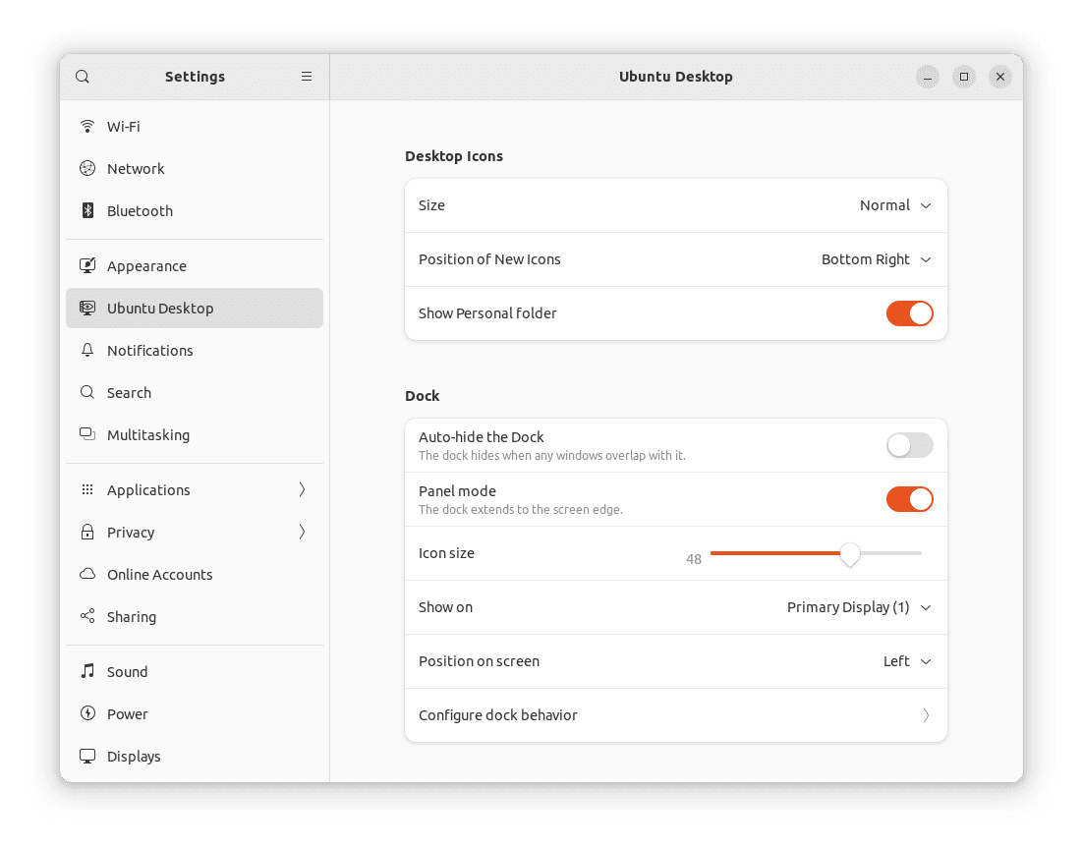Click the Bottom Right value text
This screenshot has width=1083, height=848.
(x=866, y=259)
